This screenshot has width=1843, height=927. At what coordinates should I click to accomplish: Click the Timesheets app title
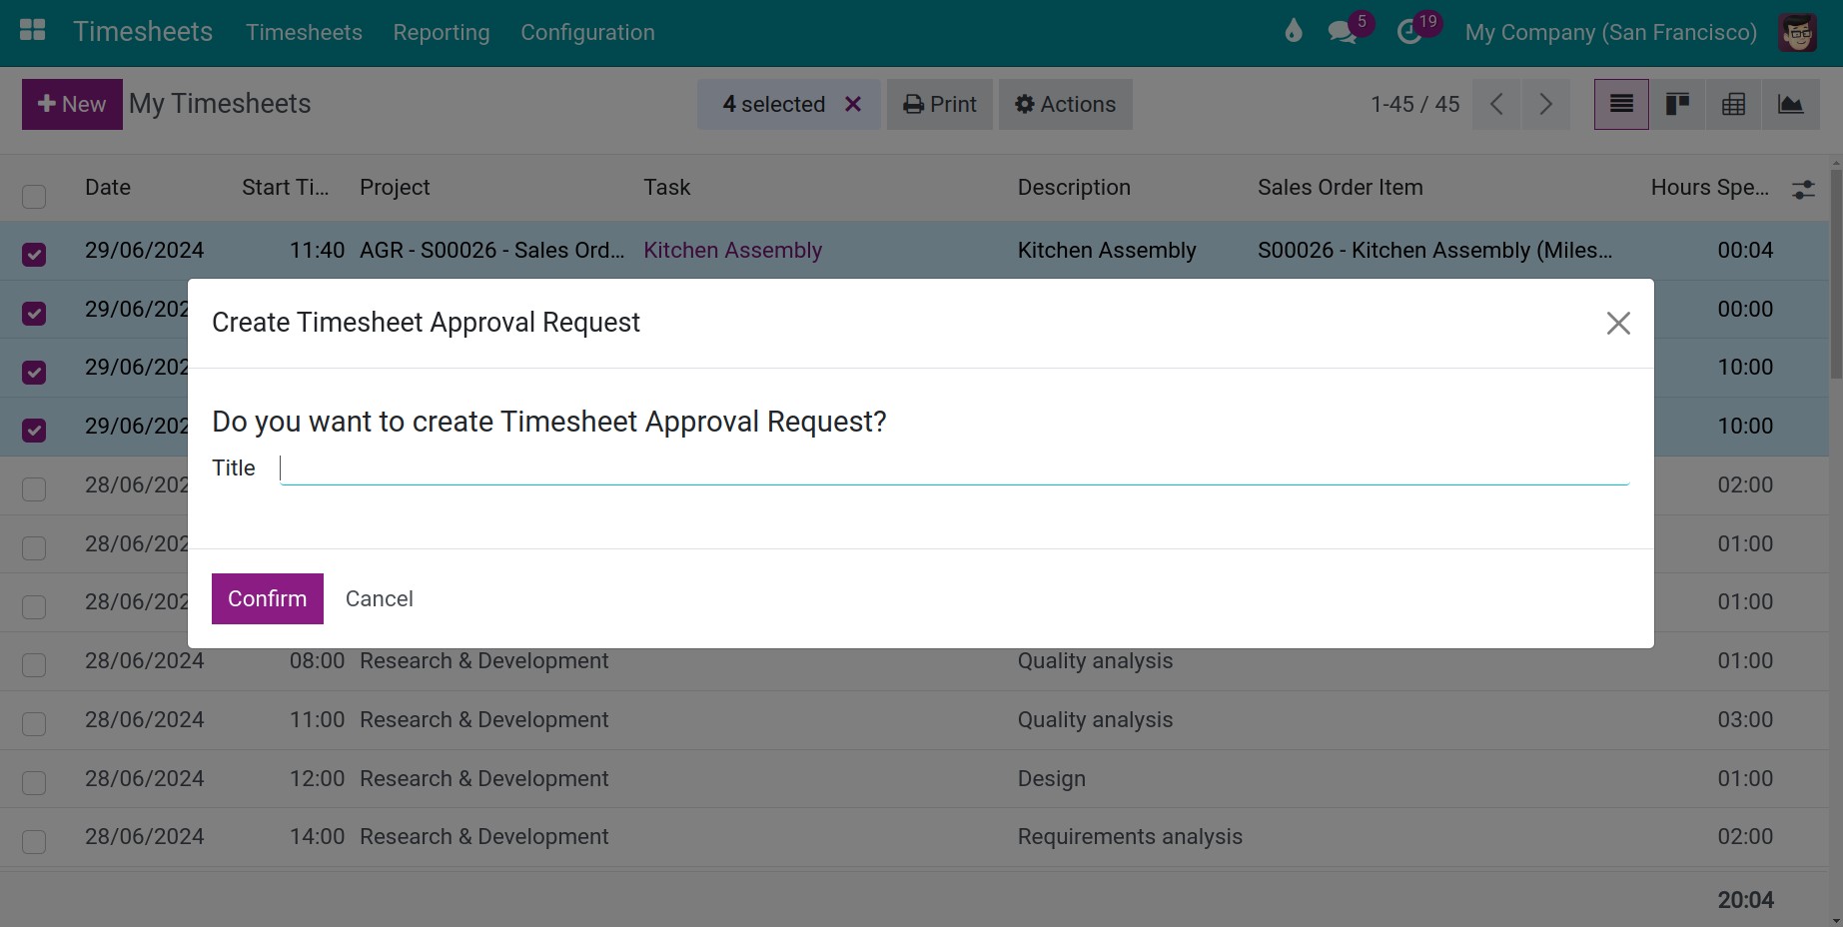pyautogui.click(x=143, y=32)
